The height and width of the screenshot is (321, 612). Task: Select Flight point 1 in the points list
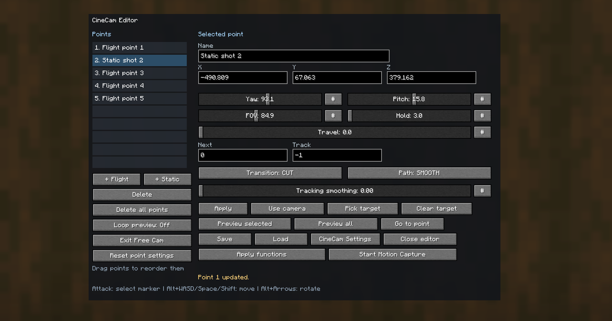coord(140,48)
